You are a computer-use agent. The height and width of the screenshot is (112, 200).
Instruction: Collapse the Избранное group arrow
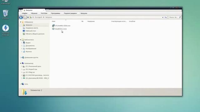click(21, 22)
